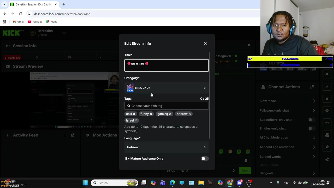This screenshot has height=188, width=334.
Task: Expand Followers-only chat options
Action: [x=314, y=111]
